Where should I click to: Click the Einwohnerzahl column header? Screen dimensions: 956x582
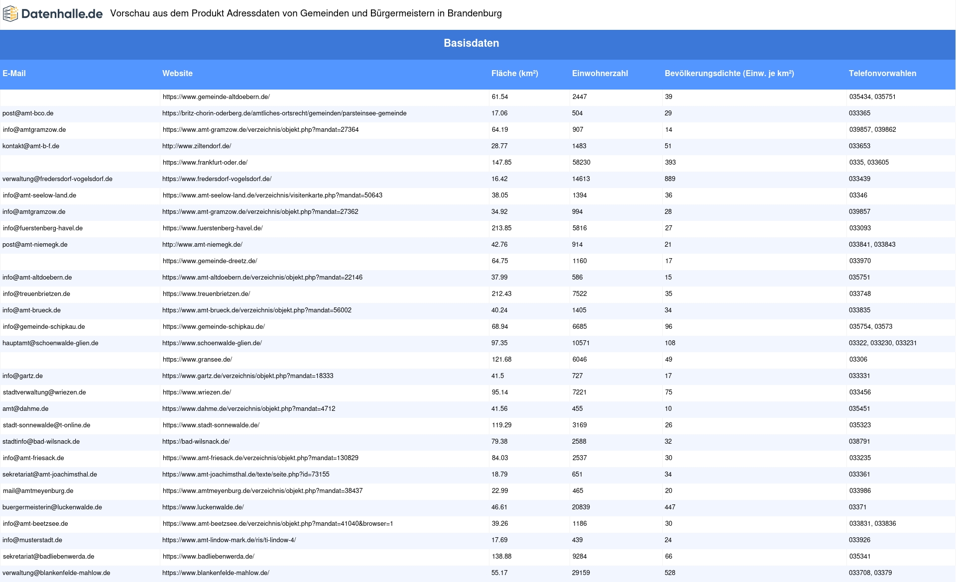click(600, 73)
